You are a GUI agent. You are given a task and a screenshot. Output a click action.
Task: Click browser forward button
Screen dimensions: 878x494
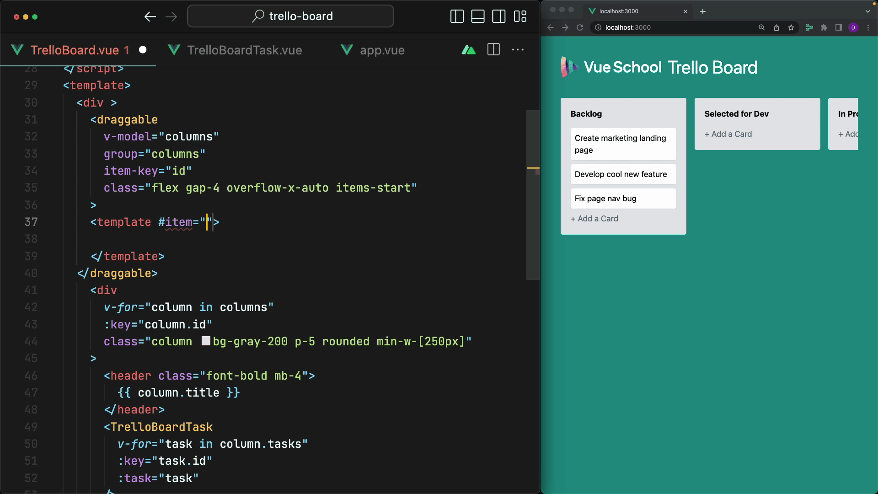click(565, 27)
